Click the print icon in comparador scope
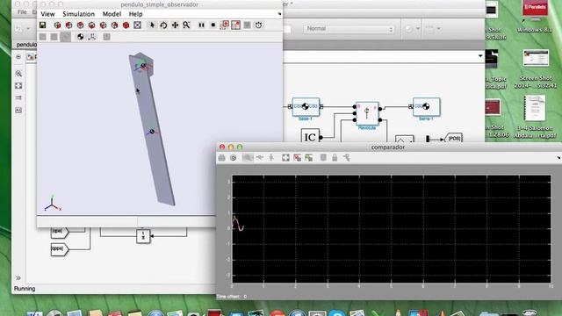The height and width of the screenshot is (316, 562). point(221,158)
